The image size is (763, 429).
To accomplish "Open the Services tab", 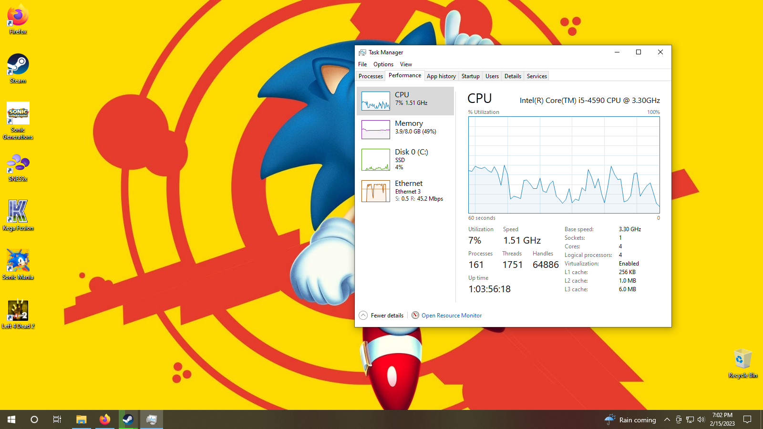I will click(x=537, y=76).
